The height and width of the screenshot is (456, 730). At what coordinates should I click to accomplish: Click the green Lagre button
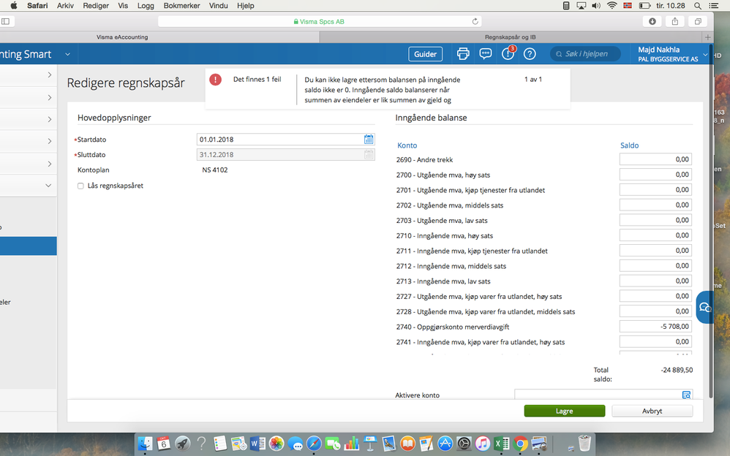coord(564,411)
